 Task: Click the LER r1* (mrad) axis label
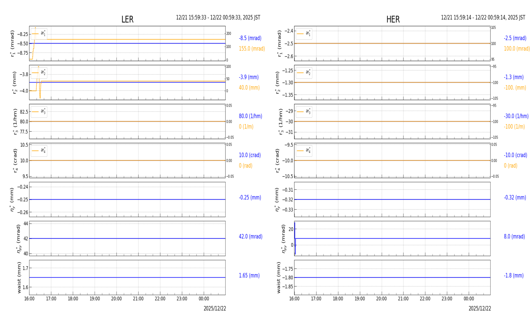coord(13,43)
